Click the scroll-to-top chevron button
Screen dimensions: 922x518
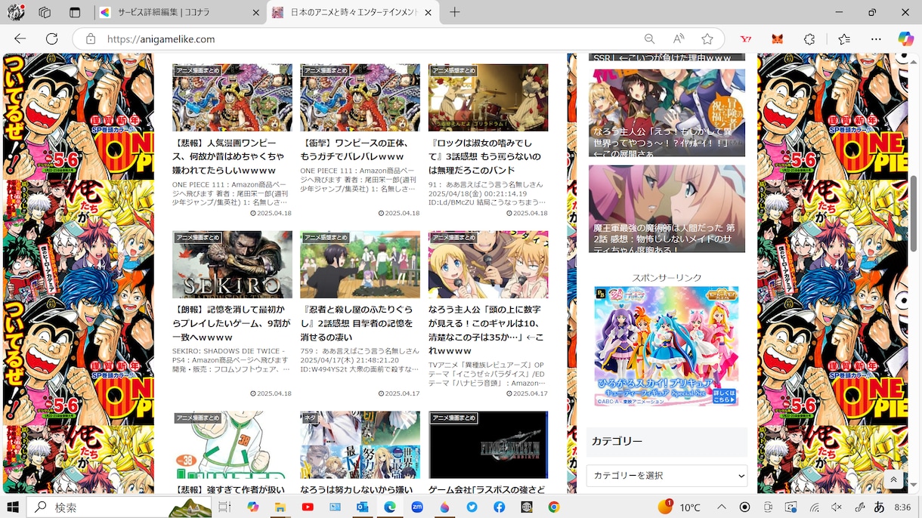pos(893,479)
